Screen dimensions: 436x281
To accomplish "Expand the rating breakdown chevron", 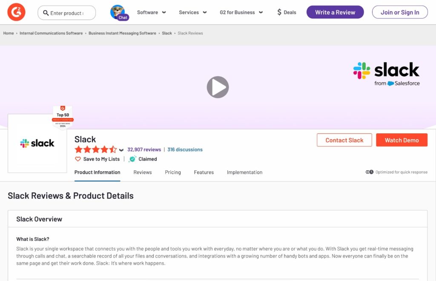I will click(121, 150).
